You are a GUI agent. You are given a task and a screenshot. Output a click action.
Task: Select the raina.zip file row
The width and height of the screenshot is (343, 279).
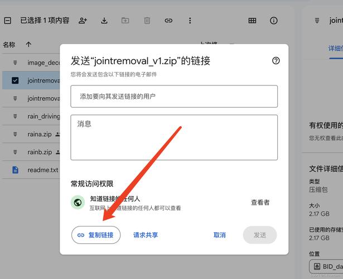[31, 134]
